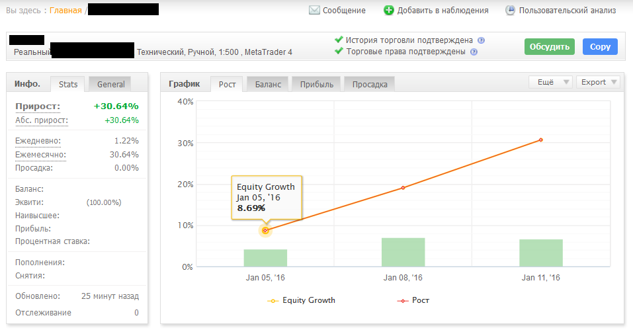Image resolution: width=633 pixels, height=332 pixels.
Task: Click the green plus watchlist icon
Action: 389,11
